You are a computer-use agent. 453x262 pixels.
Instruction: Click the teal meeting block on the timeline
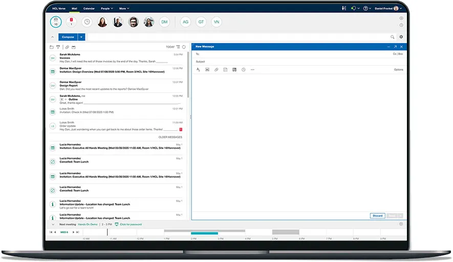(x=204, y=234)
